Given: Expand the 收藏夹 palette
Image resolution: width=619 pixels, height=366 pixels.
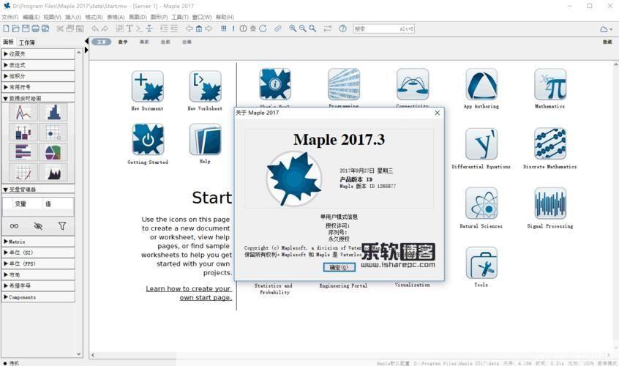Looking at the screenshot, I should (x=38, y=53).
